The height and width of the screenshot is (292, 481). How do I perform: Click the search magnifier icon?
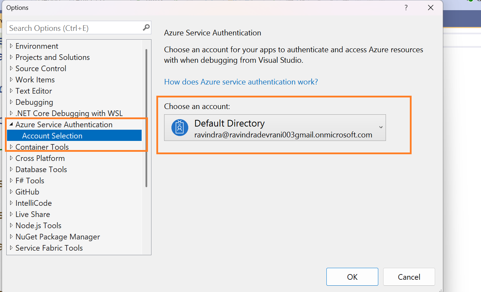click(146, 28)
